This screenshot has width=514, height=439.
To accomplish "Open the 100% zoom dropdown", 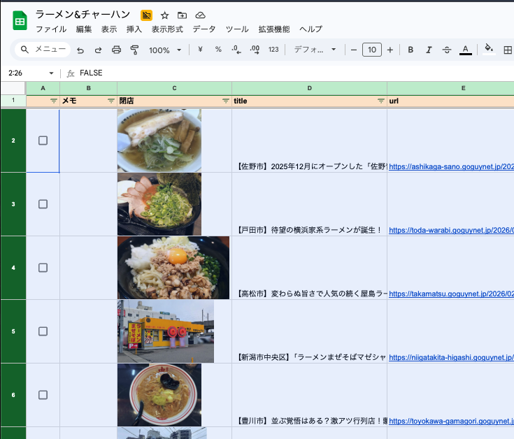I will tap(165, 50).
